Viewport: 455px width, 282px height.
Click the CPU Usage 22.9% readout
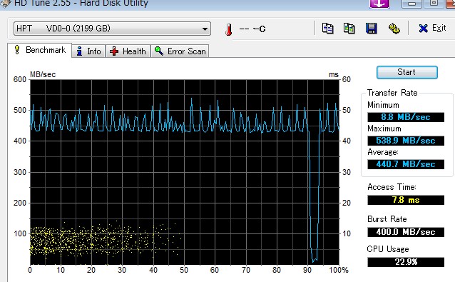(x=406, y=262)
